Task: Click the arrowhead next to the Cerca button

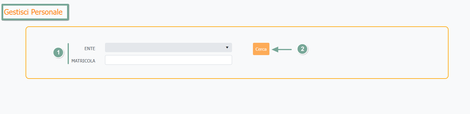Action: [x=275, y=50]
